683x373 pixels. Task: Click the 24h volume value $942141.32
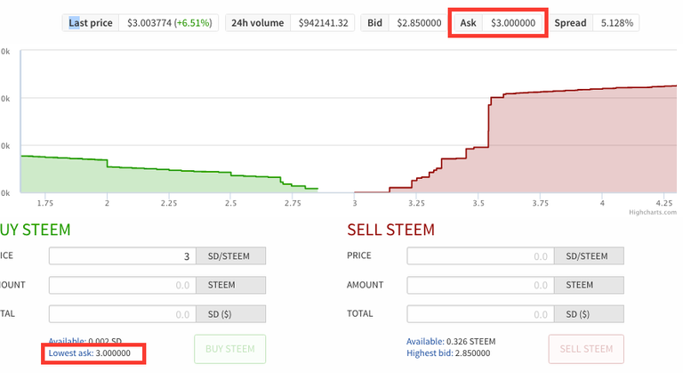coord(323,23)
